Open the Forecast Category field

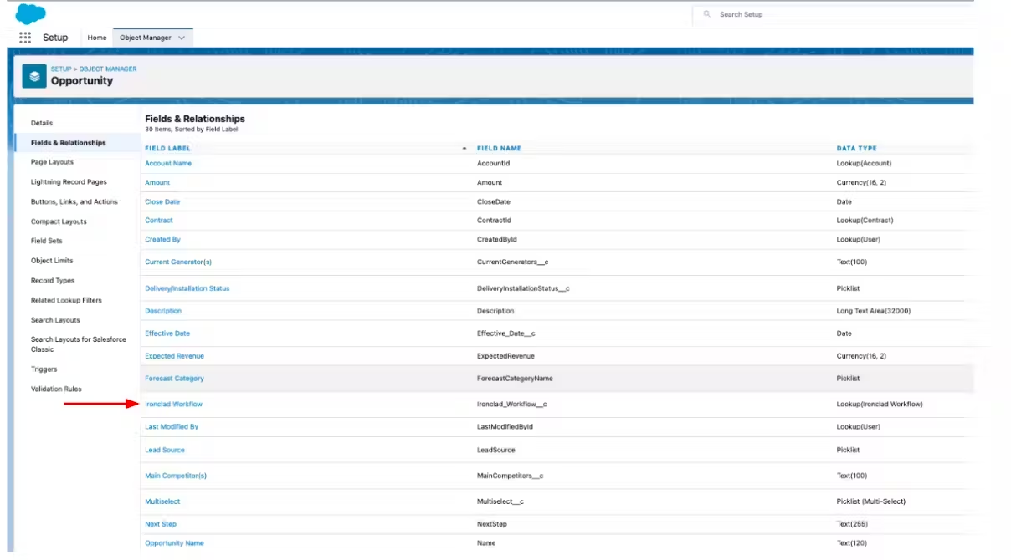pos(174,379)
